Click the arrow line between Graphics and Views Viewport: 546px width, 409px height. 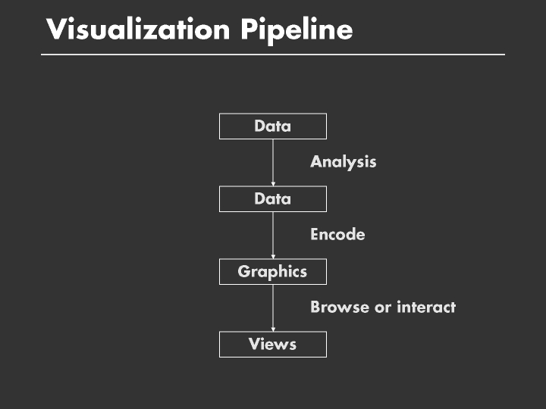point(273,306)
